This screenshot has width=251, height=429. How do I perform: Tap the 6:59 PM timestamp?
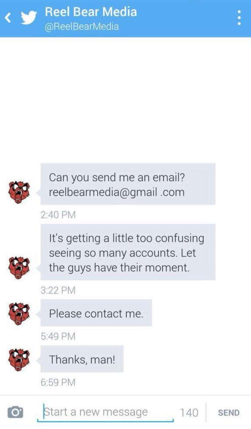click(x=58, y=382)
